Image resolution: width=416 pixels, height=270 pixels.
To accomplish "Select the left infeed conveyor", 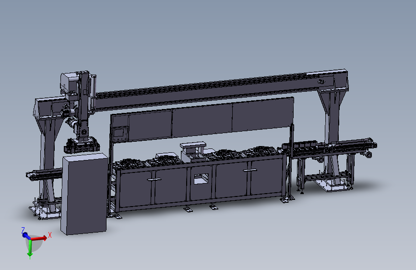I will [x=44, y=174].
